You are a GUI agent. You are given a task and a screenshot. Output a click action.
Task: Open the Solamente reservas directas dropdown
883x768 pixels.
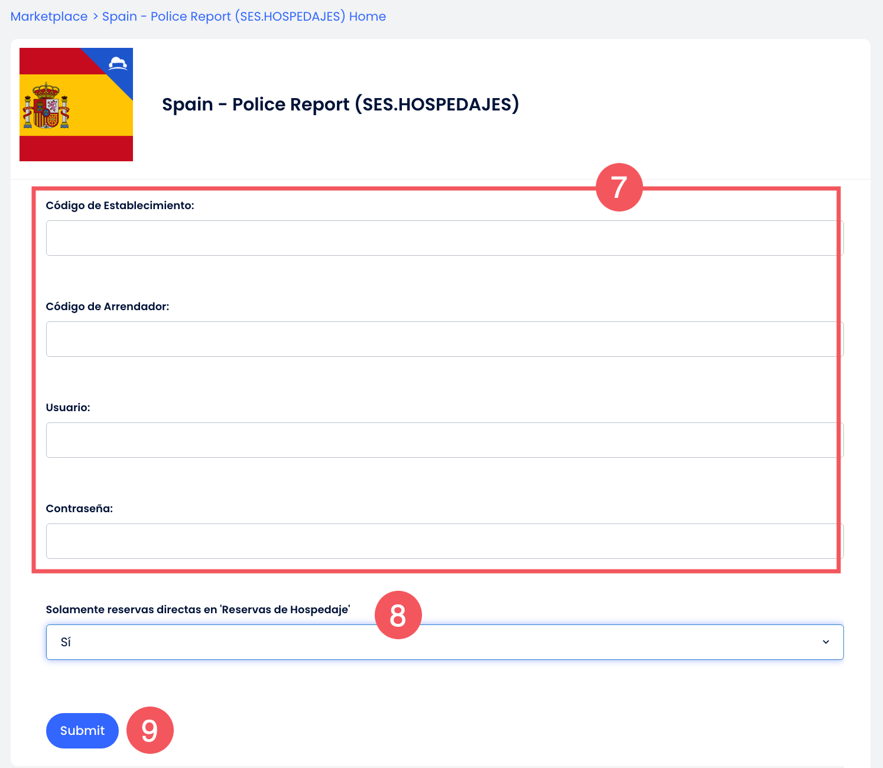tap(444, 642)
